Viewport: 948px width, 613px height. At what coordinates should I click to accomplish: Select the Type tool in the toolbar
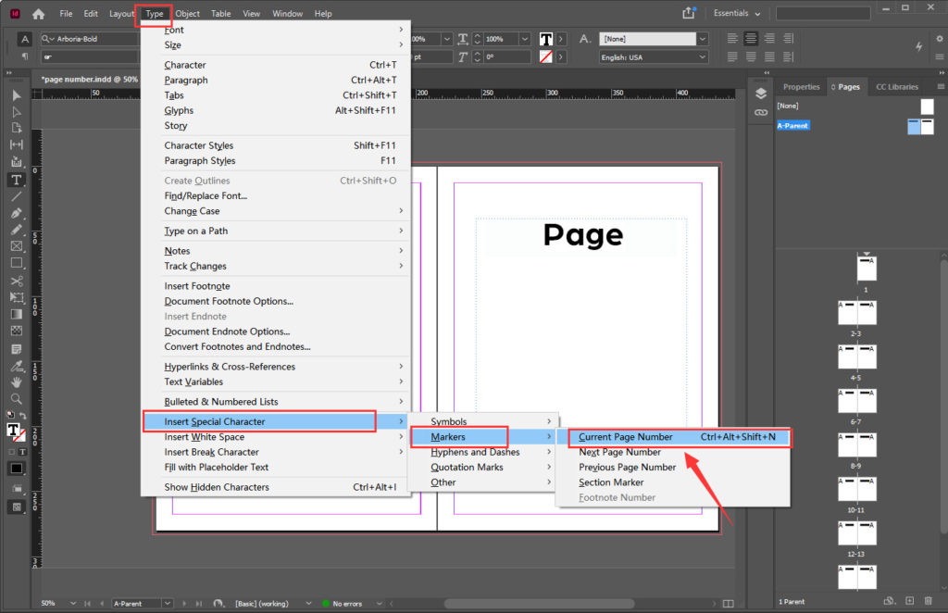16,180
